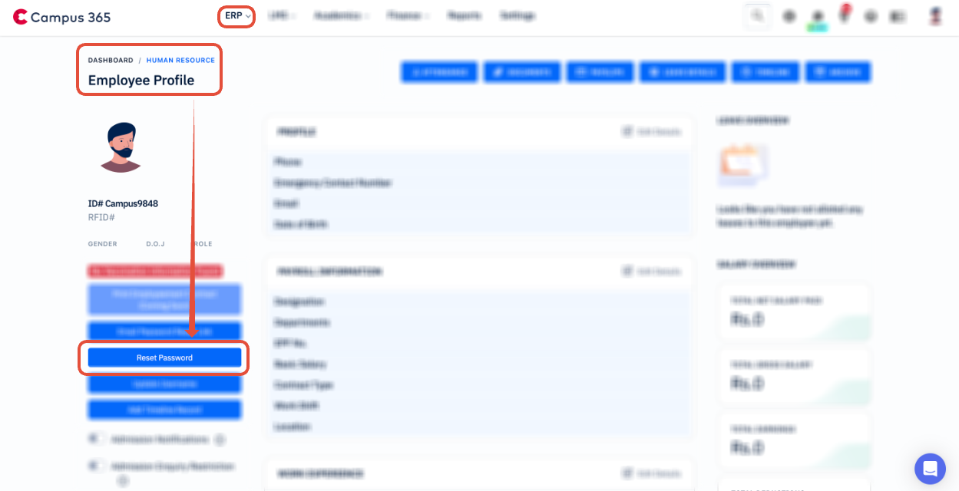The width and height of the screenshot is (959, 491).
Task: Open the chat support bubble icon
Action: point(930,468)
